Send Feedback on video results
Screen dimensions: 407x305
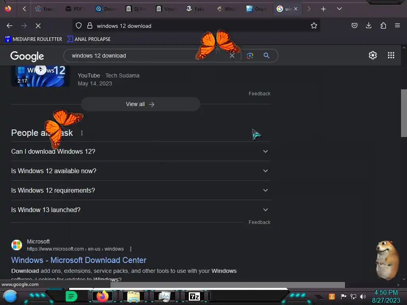point(259,94)
